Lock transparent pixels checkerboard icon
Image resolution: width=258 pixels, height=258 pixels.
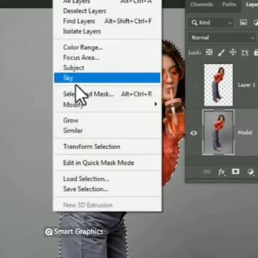coord(209,52)
